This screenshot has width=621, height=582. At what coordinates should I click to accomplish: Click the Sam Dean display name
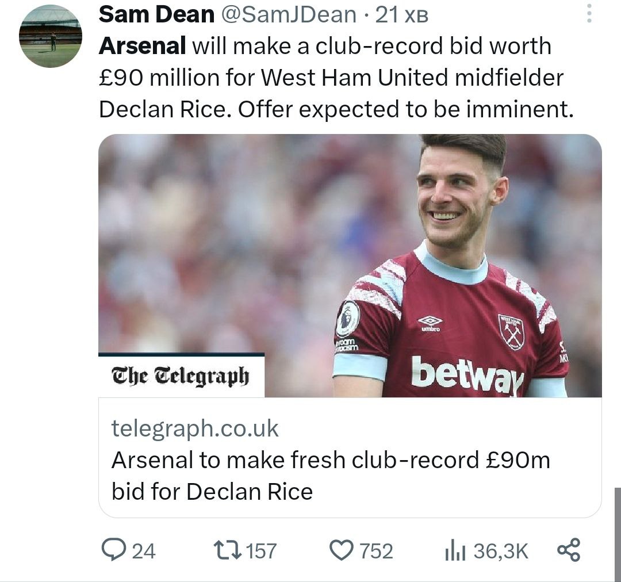[156, 16]
